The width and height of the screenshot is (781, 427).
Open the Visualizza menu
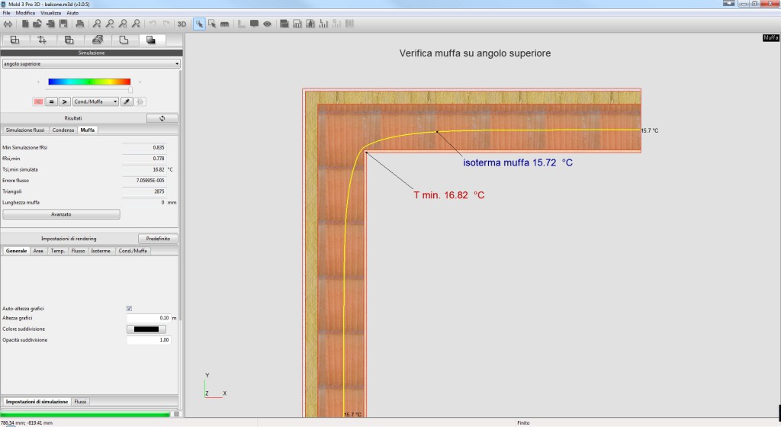click(51, 13)
